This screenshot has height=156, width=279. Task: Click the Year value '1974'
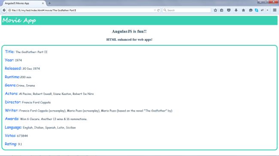18,60
